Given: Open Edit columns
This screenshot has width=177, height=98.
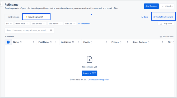Looking at the screenshot, I should (166, 37).
